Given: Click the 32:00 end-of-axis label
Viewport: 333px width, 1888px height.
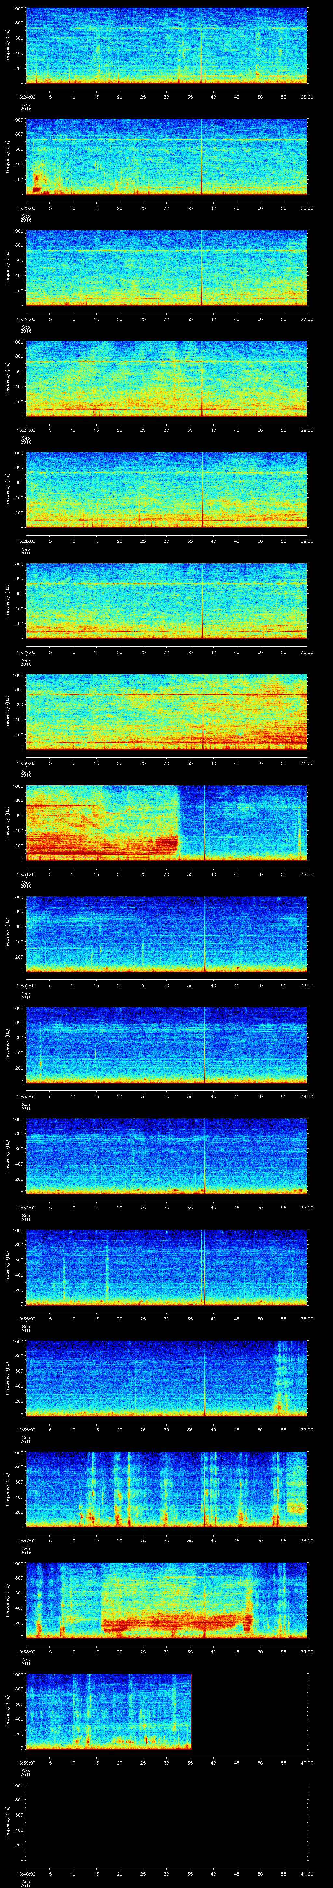Looking at the screenshot, I should (307, 874).
